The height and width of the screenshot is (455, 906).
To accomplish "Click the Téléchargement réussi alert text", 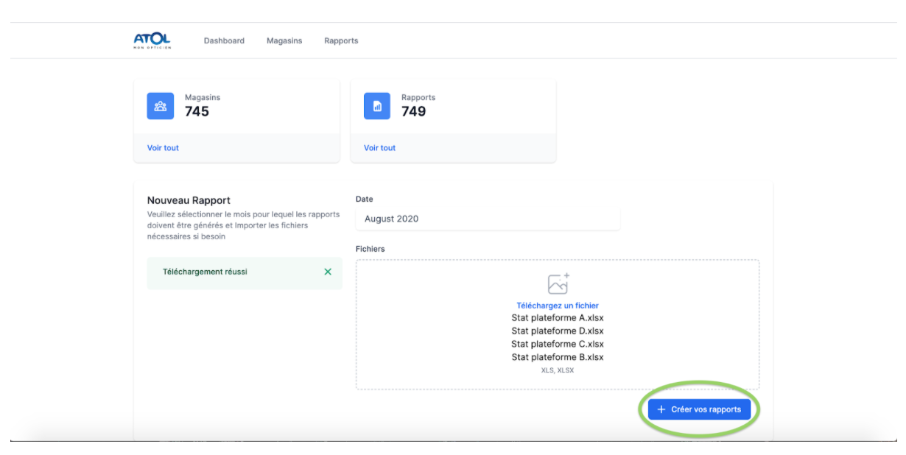I will (x=205, y=272).
